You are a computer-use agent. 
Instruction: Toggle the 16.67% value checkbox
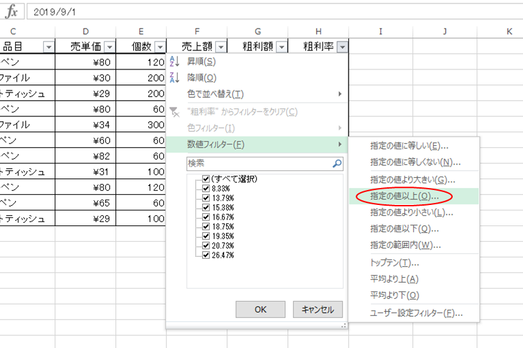coord(206,217)
